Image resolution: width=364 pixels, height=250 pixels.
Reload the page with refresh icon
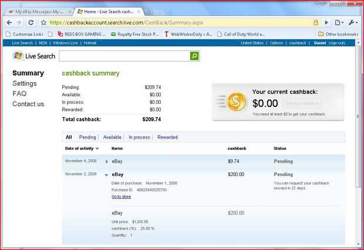pyautogui.click(x=31, y=22)
